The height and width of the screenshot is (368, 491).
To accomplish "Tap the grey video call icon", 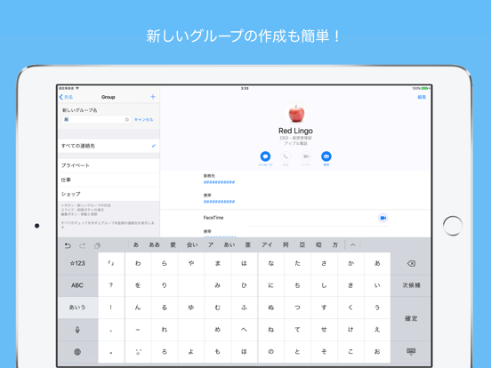I will [x=306, y=156].
